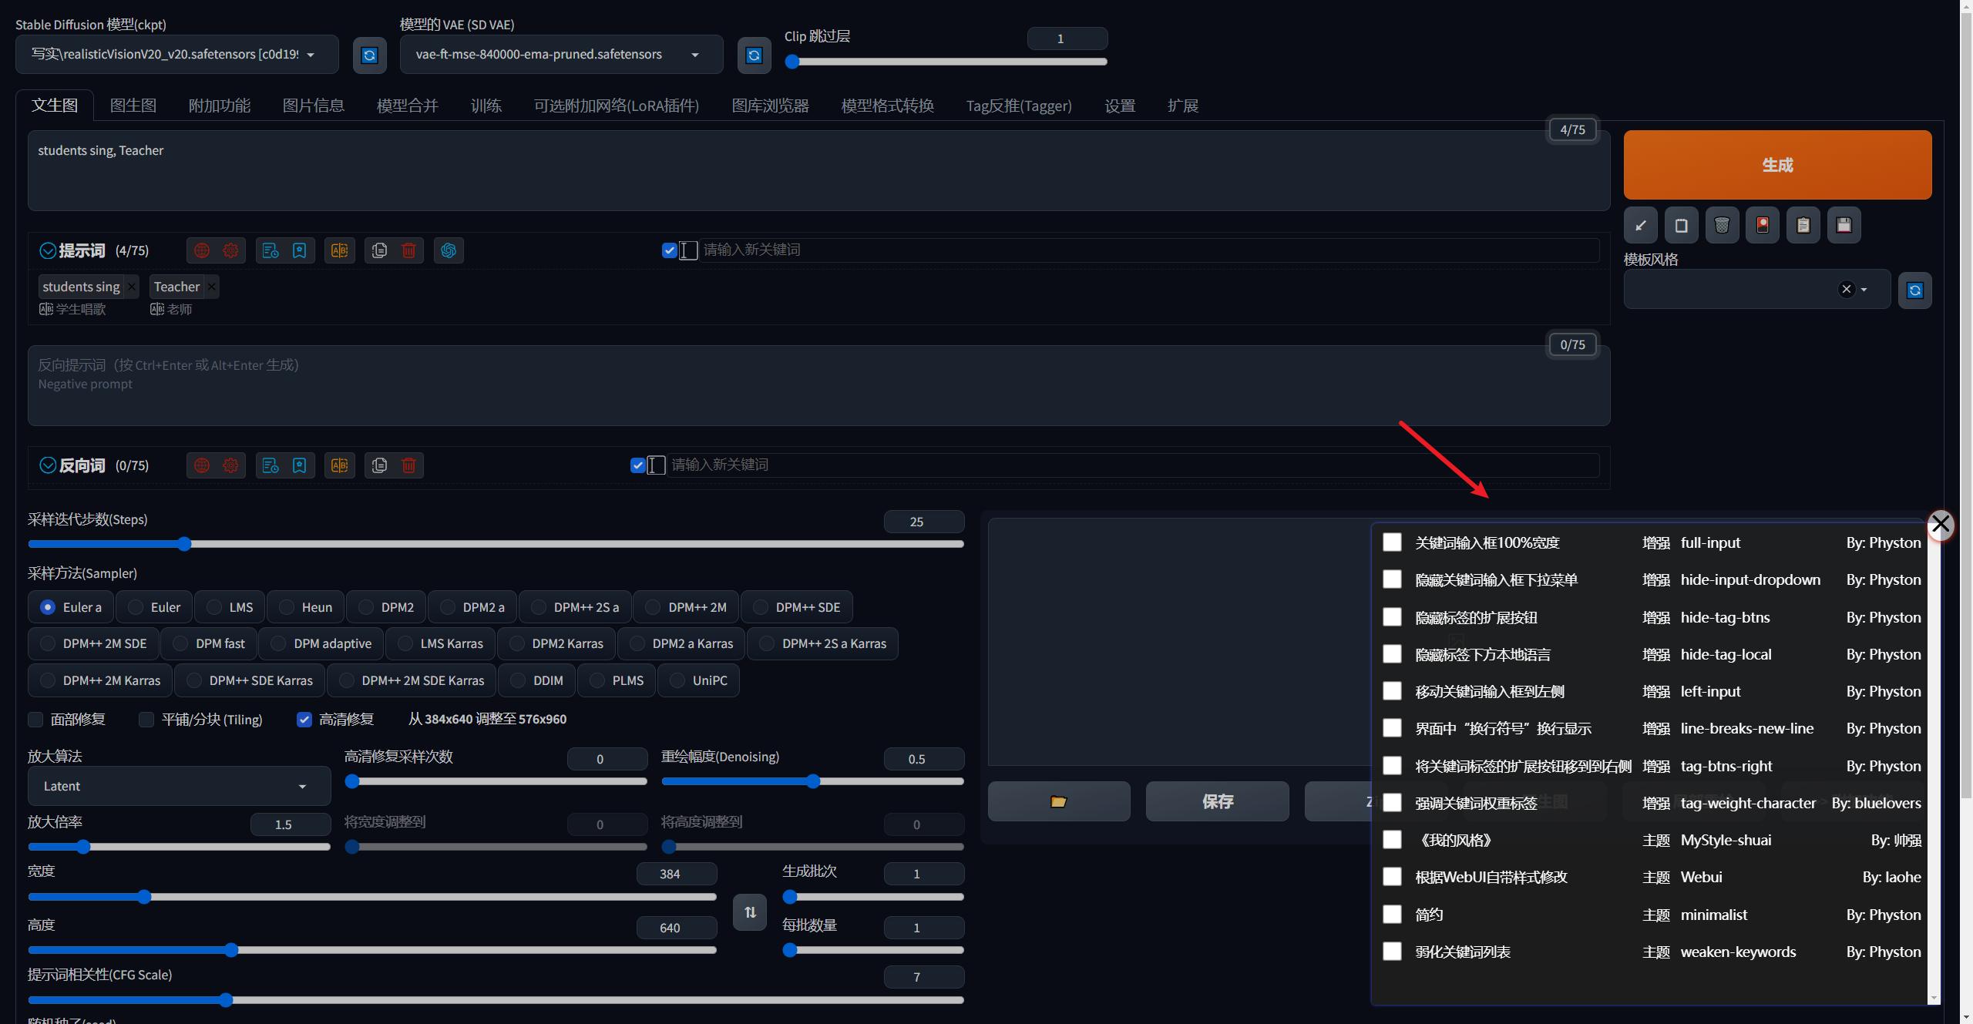Click the 保存 button
The width and height of the screenshot is (1973, 1024).
[x=1217, y=801]
